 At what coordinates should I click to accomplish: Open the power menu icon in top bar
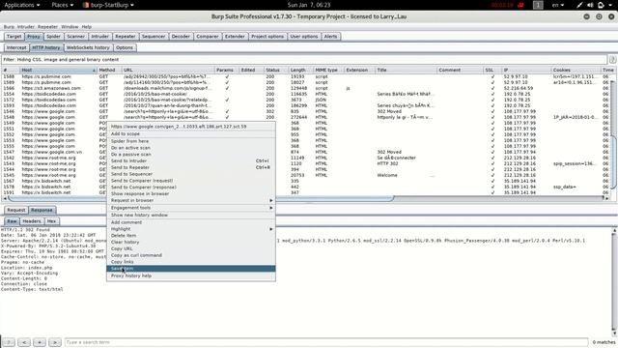pyautogui.click(x=601, y=5)
